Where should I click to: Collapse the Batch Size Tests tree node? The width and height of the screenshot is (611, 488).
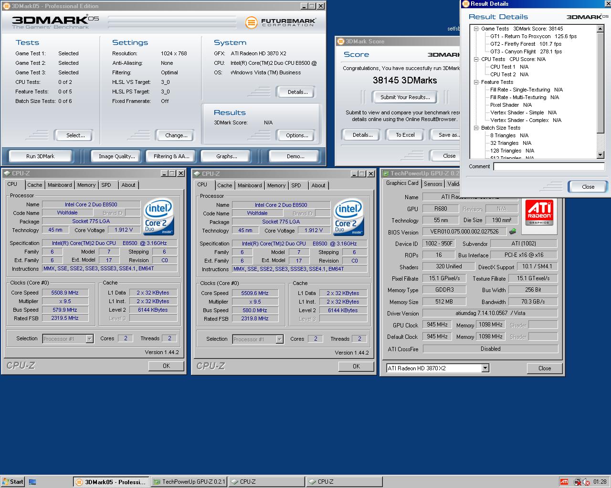476,128
